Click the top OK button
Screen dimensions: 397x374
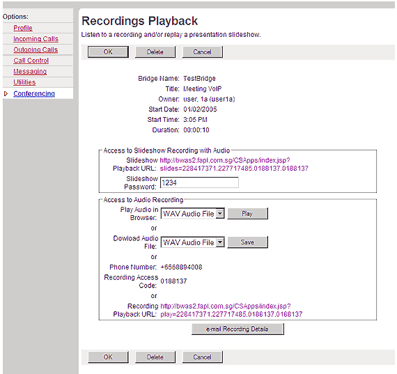pos(108,52)
